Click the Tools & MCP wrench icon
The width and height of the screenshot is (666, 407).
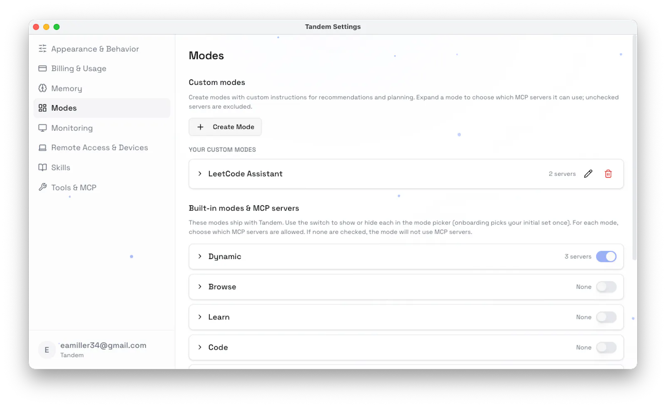[x=42, y=187]
